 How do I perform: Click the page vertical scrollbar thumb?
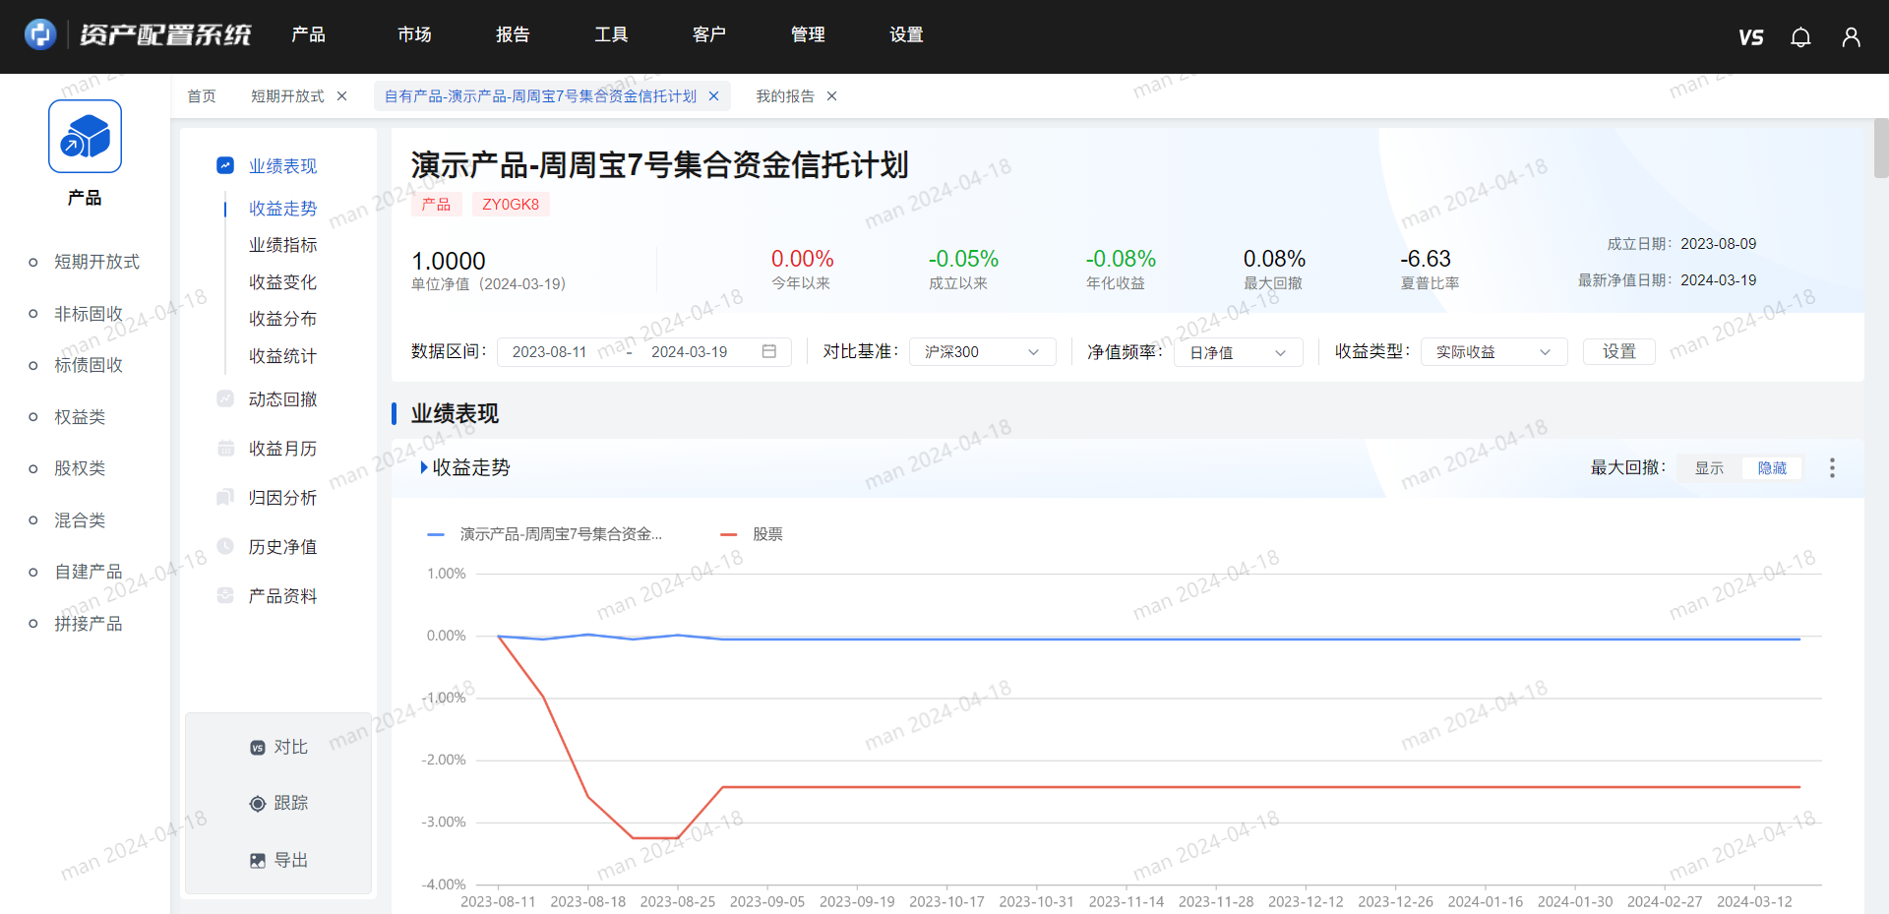tap(1881, 148)
